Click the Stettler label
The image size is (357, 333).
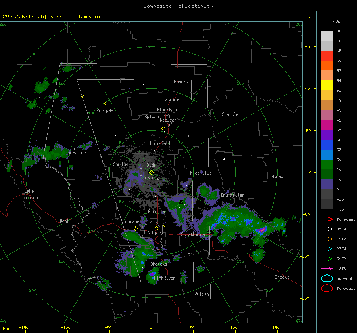coord(231,114)
